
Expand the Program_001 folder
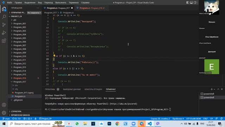[x=25, y=24]
